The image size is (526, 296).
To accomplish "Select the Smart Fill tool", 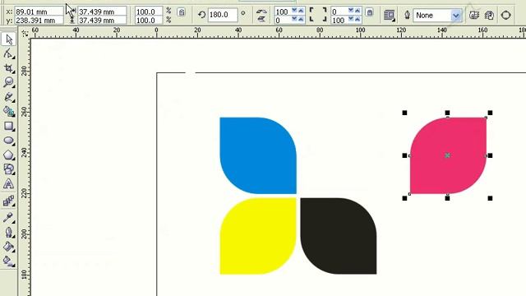I will pyautogui.click(x=8, y=111).
